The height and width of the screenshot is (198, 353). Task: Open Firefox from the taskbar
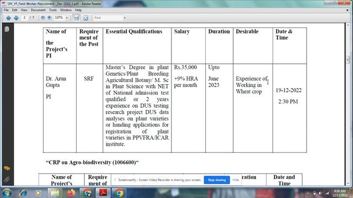pos(71,193)
